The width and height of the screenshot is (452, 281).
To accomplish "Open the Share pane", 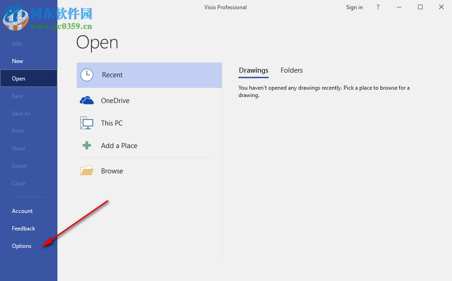I will pyautogui.click(x=18, y=148).
